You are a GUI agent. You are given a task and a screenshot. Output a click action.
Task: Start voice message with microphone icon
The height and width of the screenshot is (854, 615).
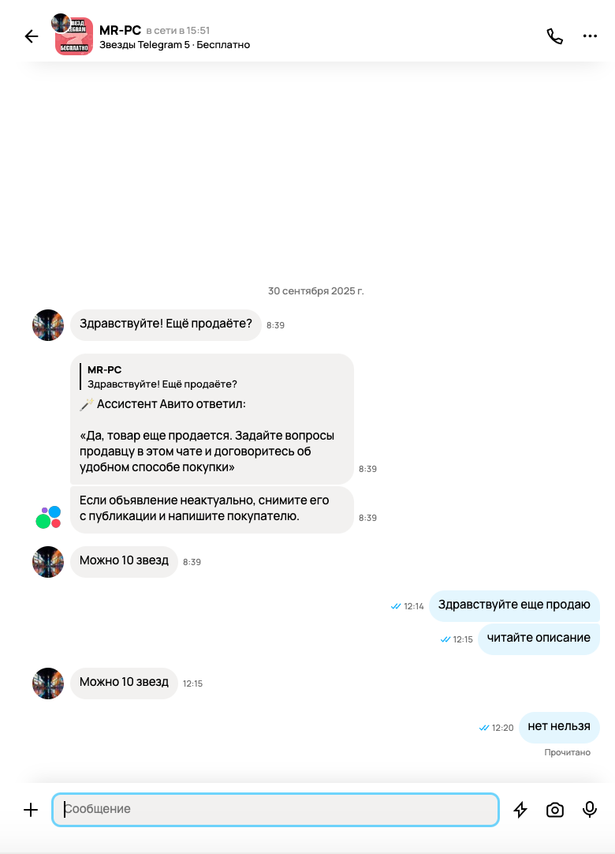tap(590, 809)
